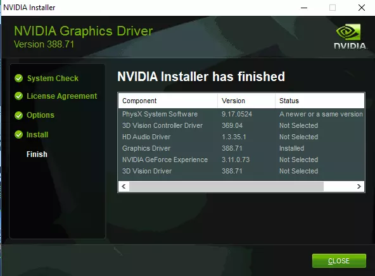The width and height of the screenshot is (375, 276).
Task: Select the Install step label
Action: pyautogui.click(x=37, y=135)
